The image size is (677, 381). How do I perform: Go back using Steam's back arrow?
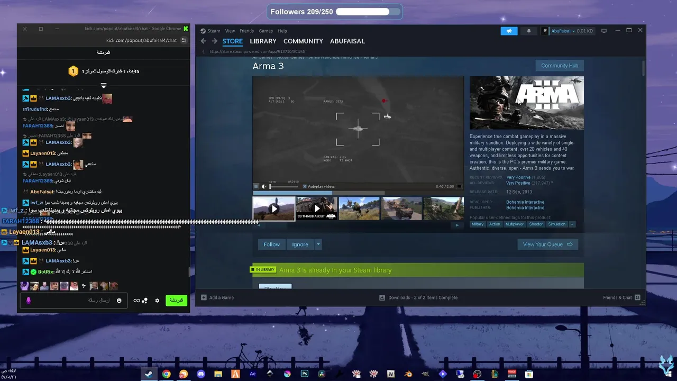[x=204, y=41]
